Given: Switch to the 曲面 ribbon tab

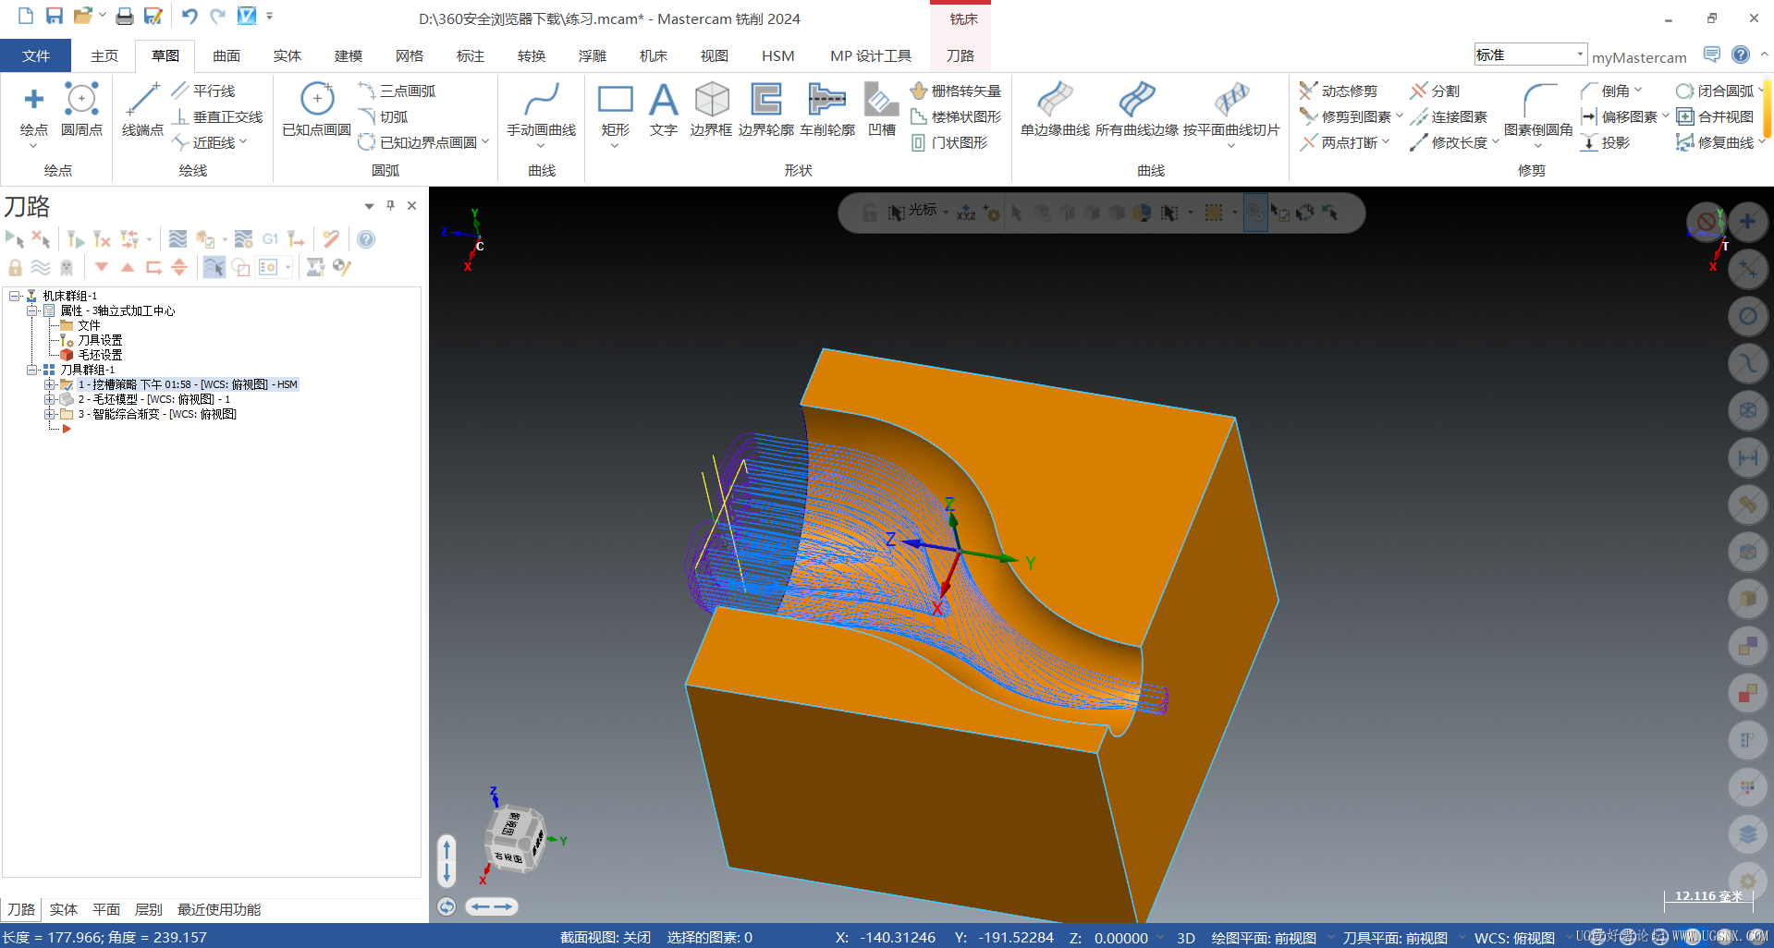Looking at the screenshot, I should pyautogui.click(x=226, y=55).
